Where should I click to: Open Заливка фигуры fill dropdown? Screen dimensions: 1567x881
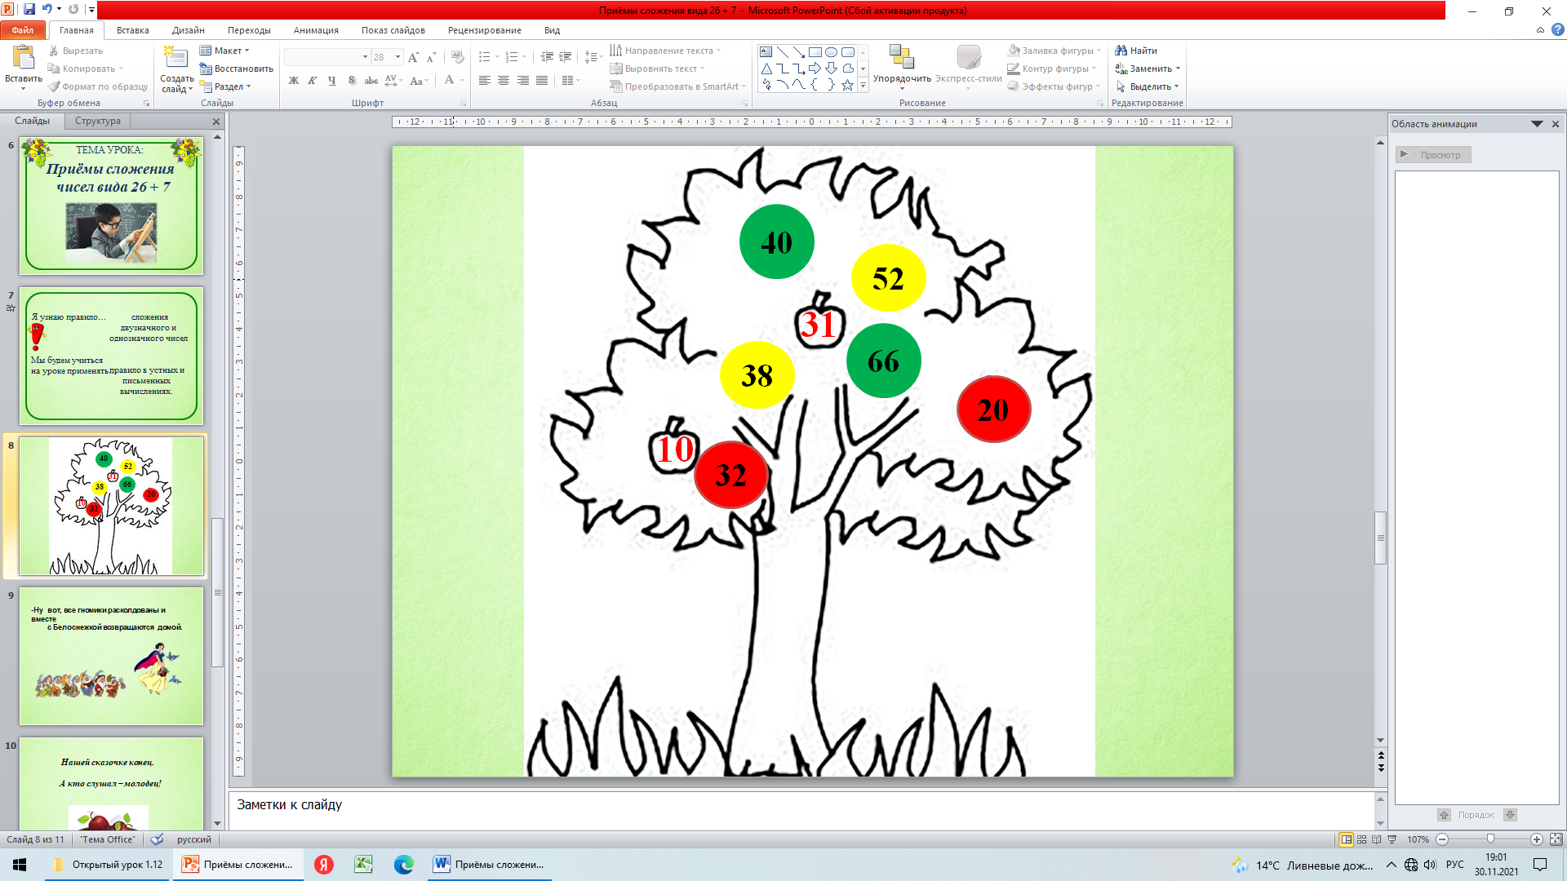tap(1099, 51)
